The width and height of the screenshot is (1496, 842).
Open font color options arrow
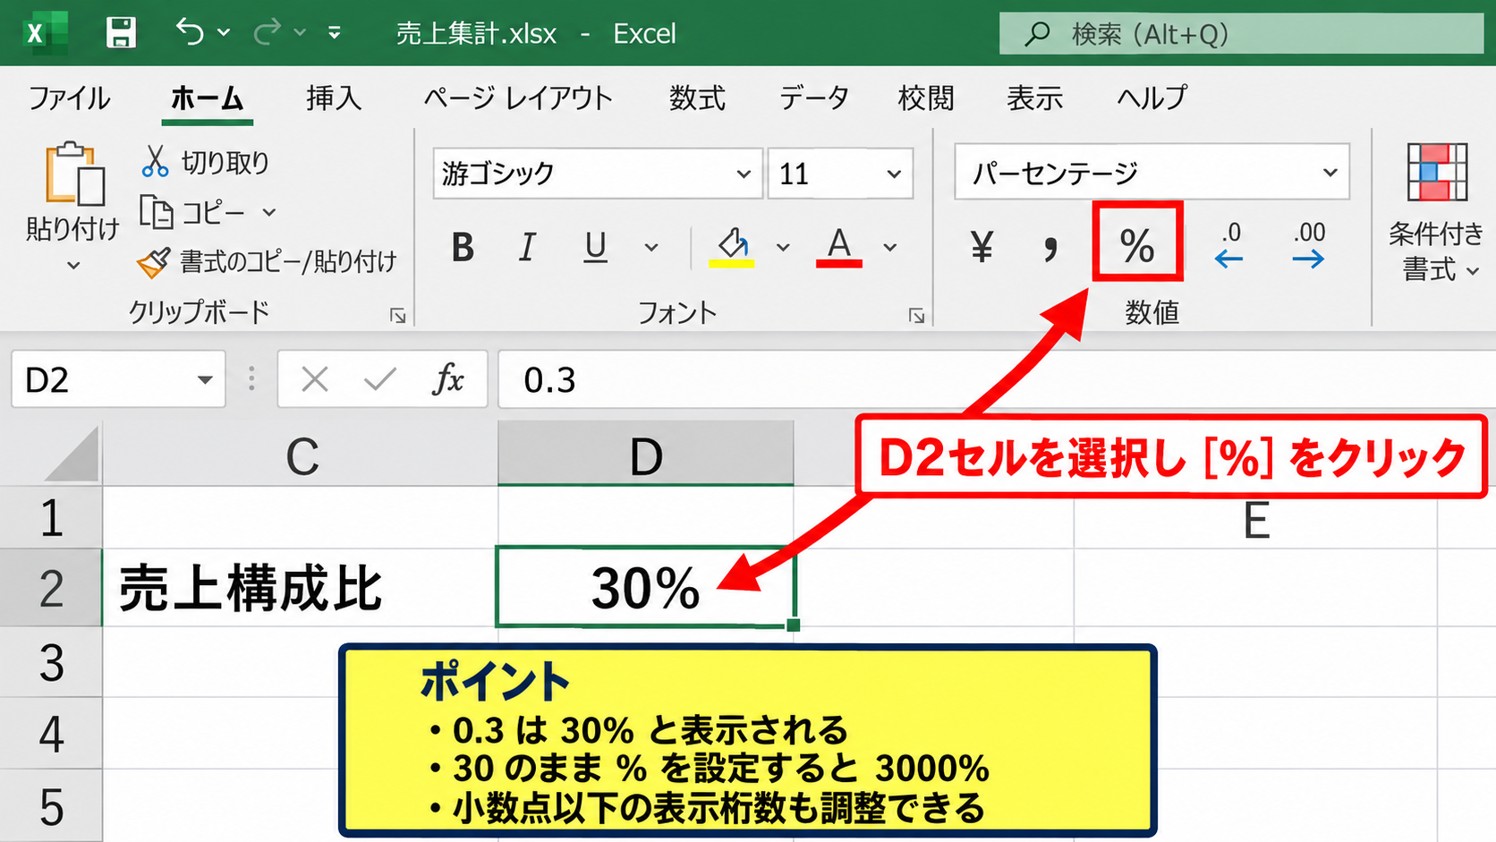click(x=890, y=248)
